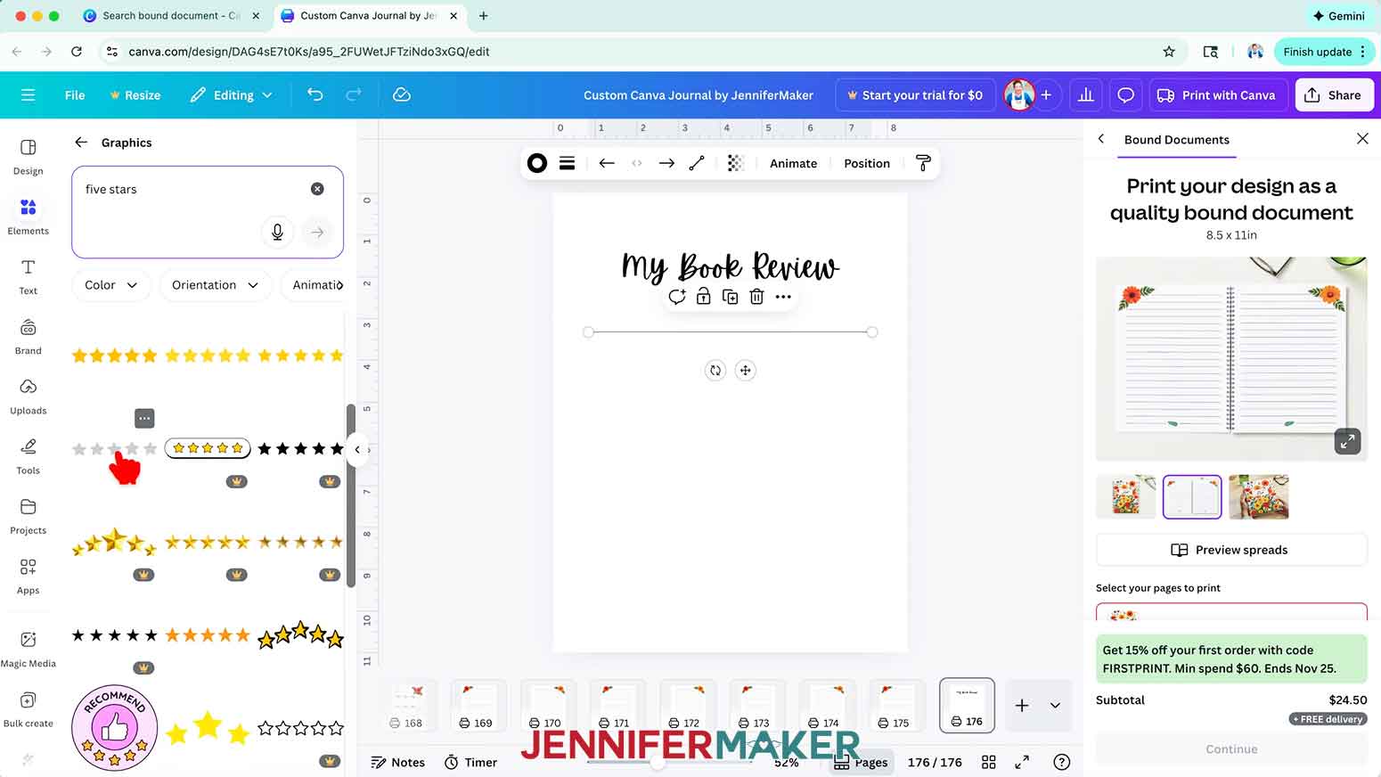Add a new page
1381x777 pixels.
click(1022, 706)
